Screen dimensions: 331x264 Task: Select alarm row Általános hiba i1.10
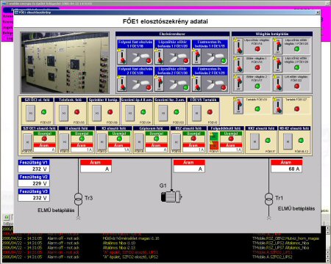tap(164, 243)
